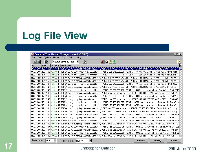
Task: Sort by the Priority column header
Action: (54, 66)
